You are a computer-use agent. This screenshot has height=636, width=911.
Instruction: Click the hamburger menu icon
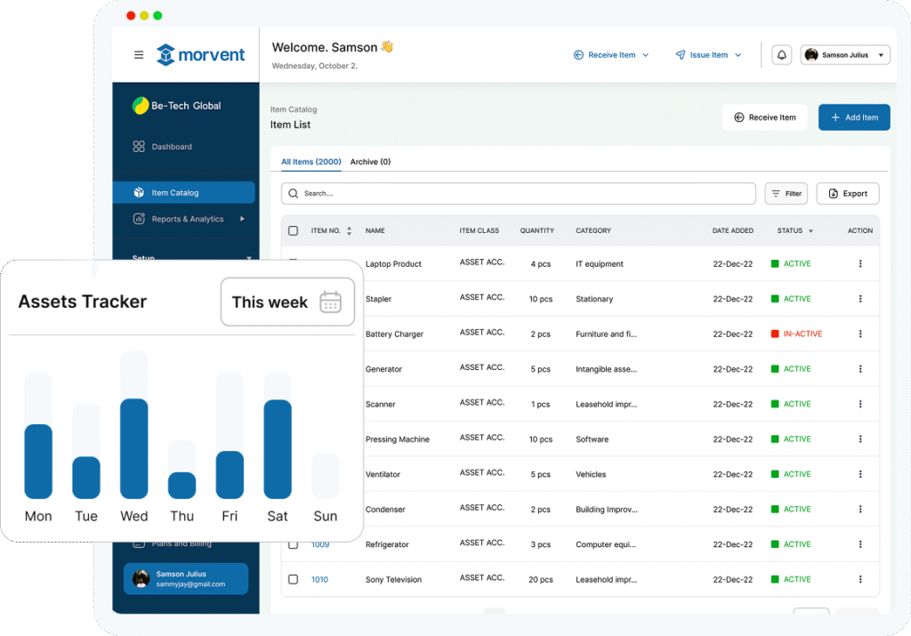coord(139,55)
